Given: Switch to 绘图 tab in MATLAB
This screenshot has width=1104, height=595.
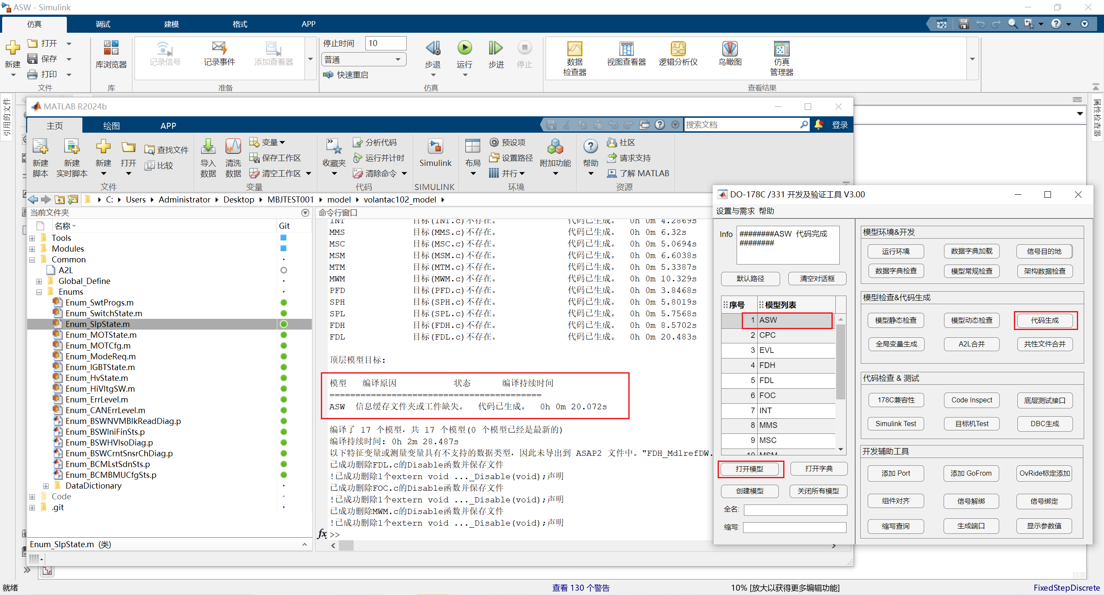Looking at the screenshot, I should point(112,126).
